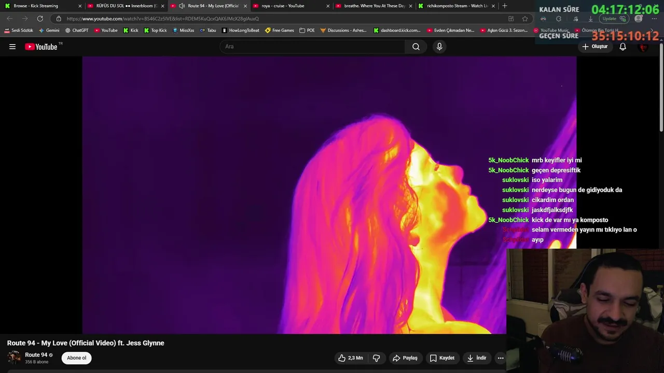664x373 pixels.
Task: Open the MissXss bookmark
Action: pyautogui.click(x=183, y=31)
